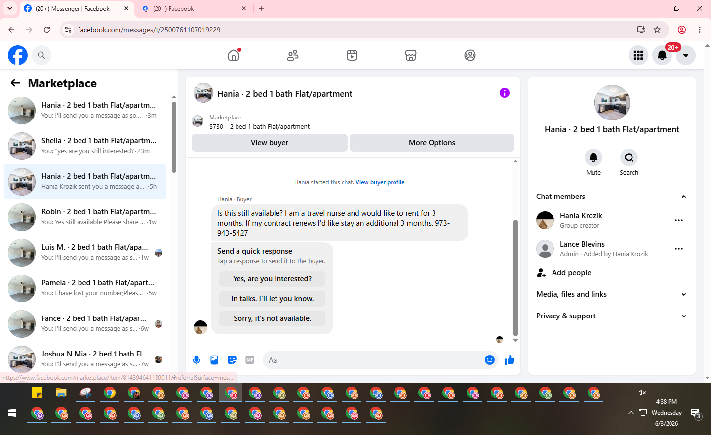Click the browser reload button
Screen dimensions: 711x435
[47, 30]
